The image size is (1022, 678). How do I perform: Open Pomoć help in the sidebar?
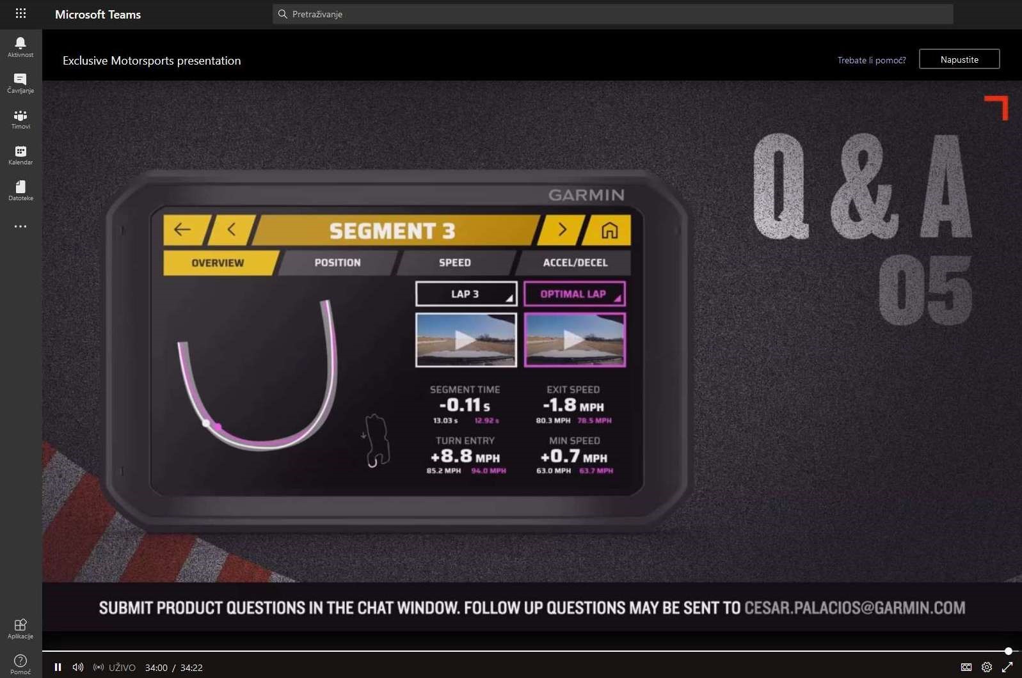(x=20, y=664)
